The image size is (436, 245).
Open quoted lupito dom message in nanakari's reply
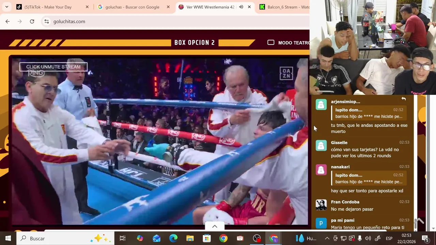tap(369, 178)
